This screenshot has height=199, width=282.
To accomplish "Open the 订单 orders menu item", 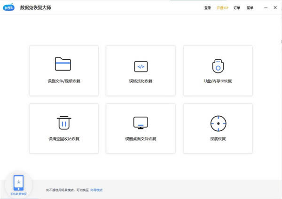I will [x=237, y=8].
